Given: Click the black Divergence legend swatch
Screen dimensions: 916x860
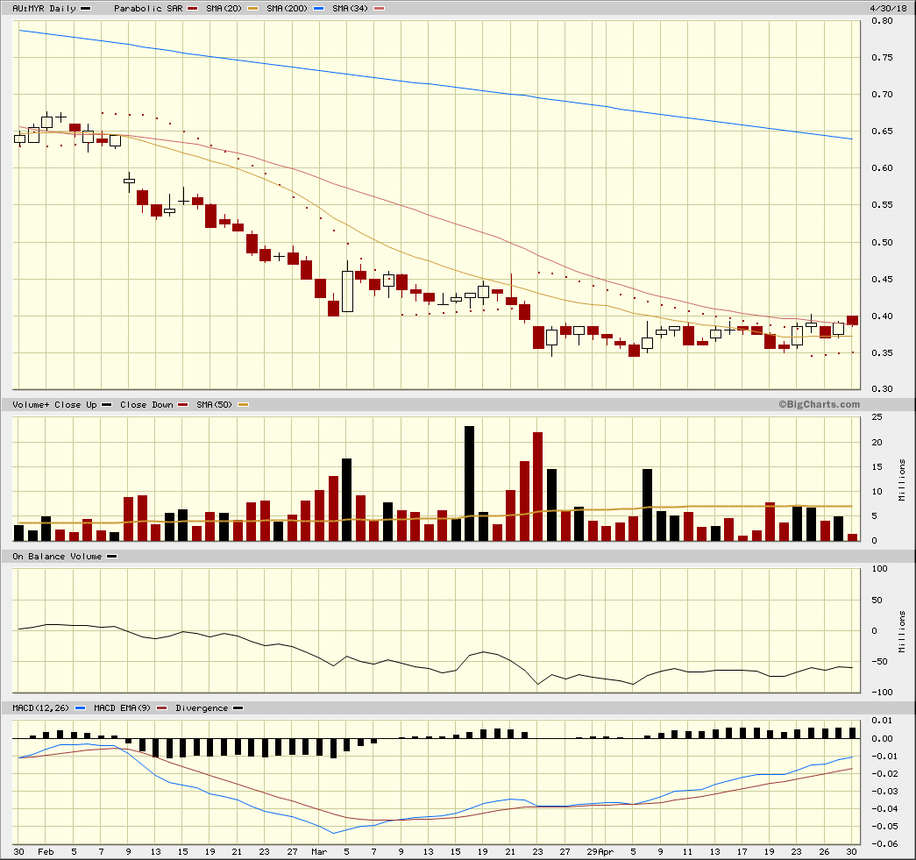Looking at the screenshot, I should (x=238, y=707).
